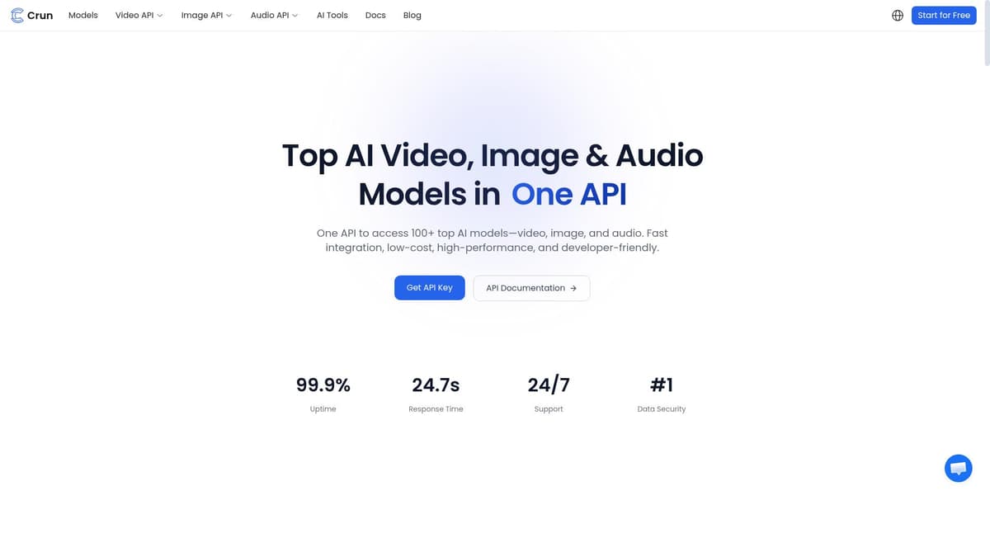The height and width of the screenshot is (557, 990).
Task: Navigate to Docs from the top bar
Action: pyautogui.click(x=375, y=15)
